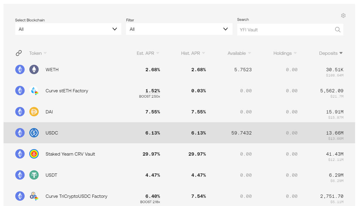Sort the list by Hist. APR
This screenshot has width=358, height=206.
point(193,53)
